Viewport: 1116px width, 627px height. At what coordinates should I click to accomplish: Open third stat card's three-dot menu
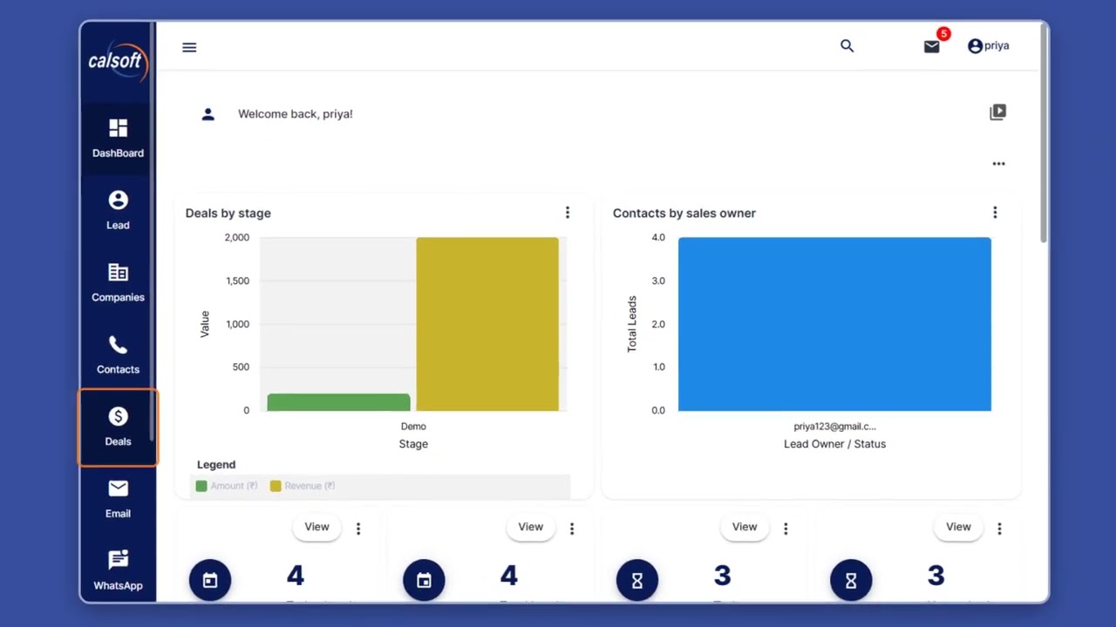click(x=786, y=529)
